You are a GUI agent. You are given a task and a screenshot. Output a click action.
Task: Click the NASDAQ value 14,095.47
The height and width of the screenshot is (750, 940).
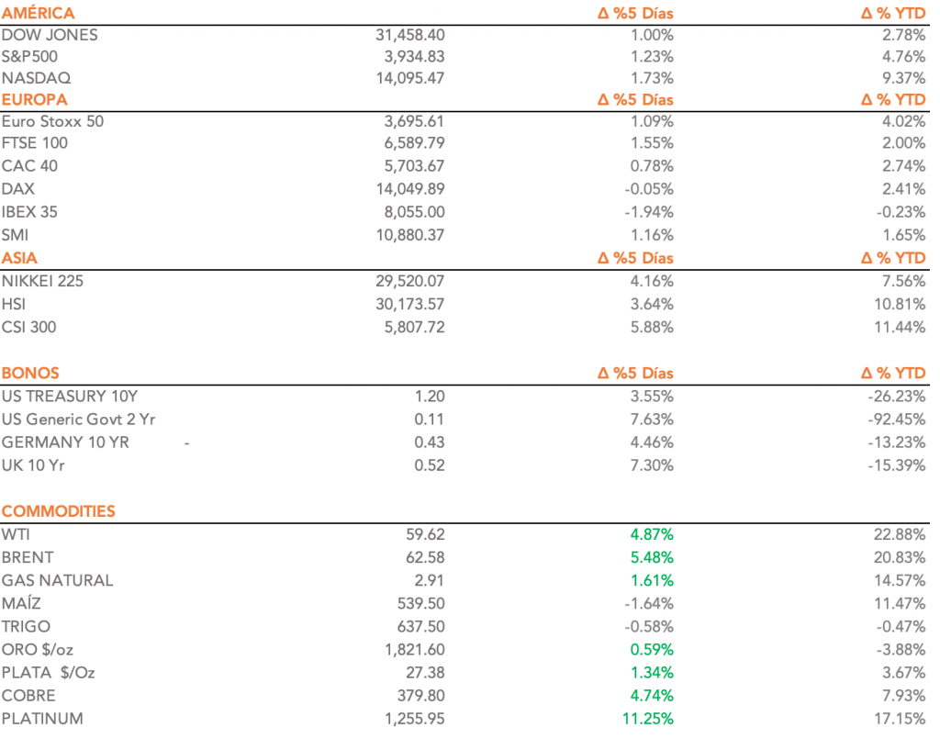point(410,79)
